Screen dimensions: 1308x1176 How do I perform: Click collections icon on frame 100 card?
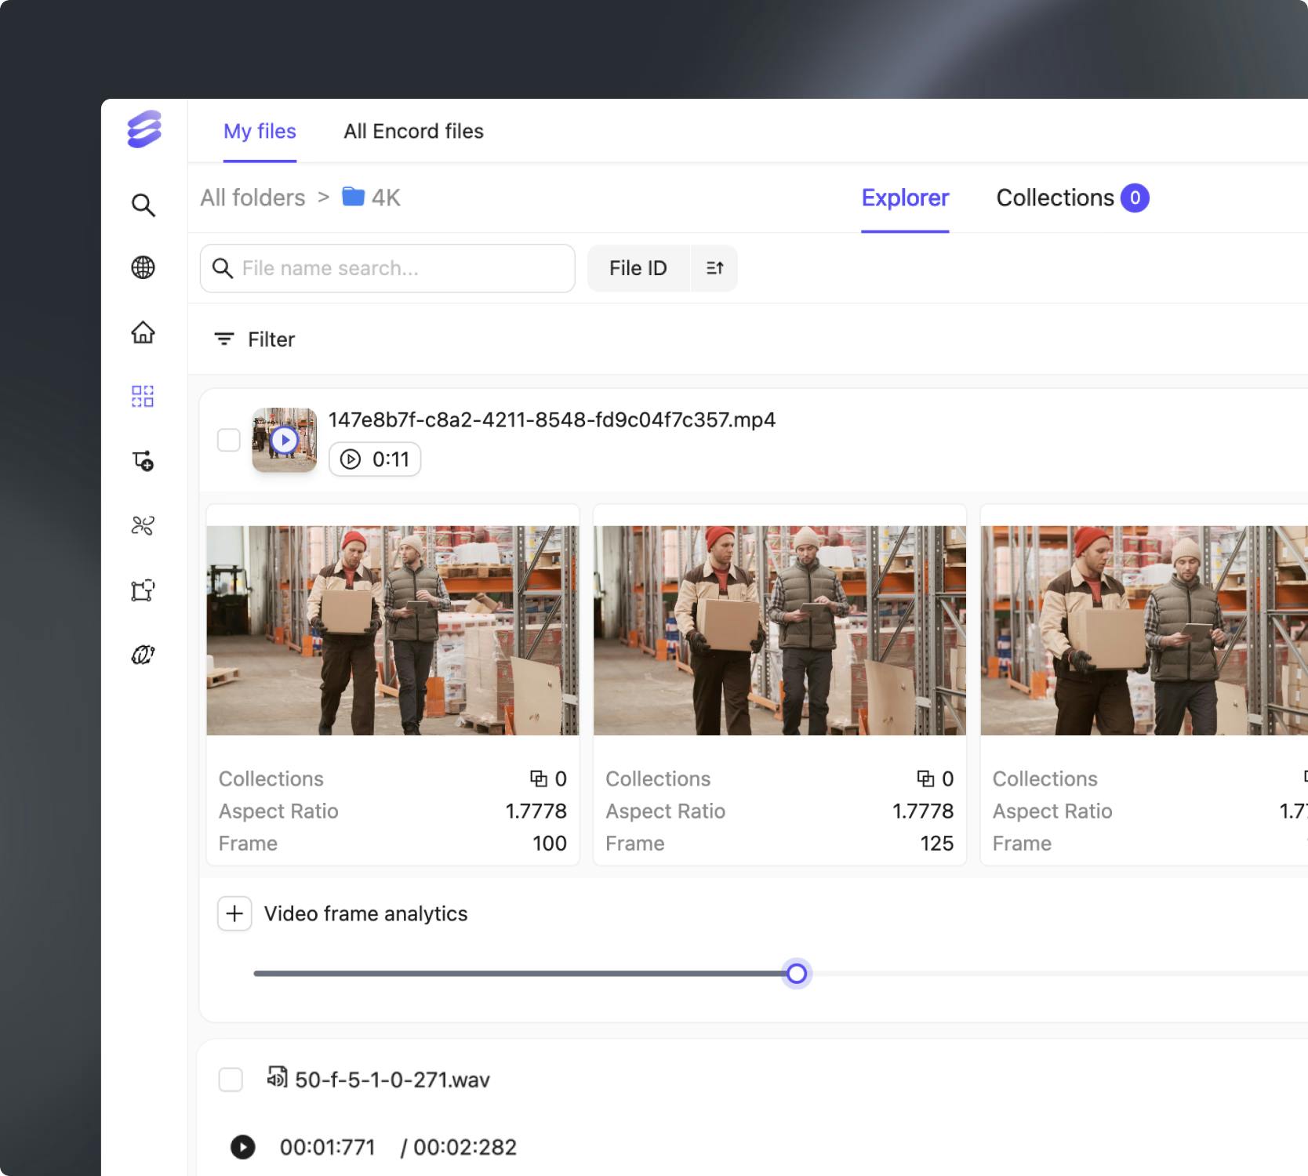tap(539, 779)
